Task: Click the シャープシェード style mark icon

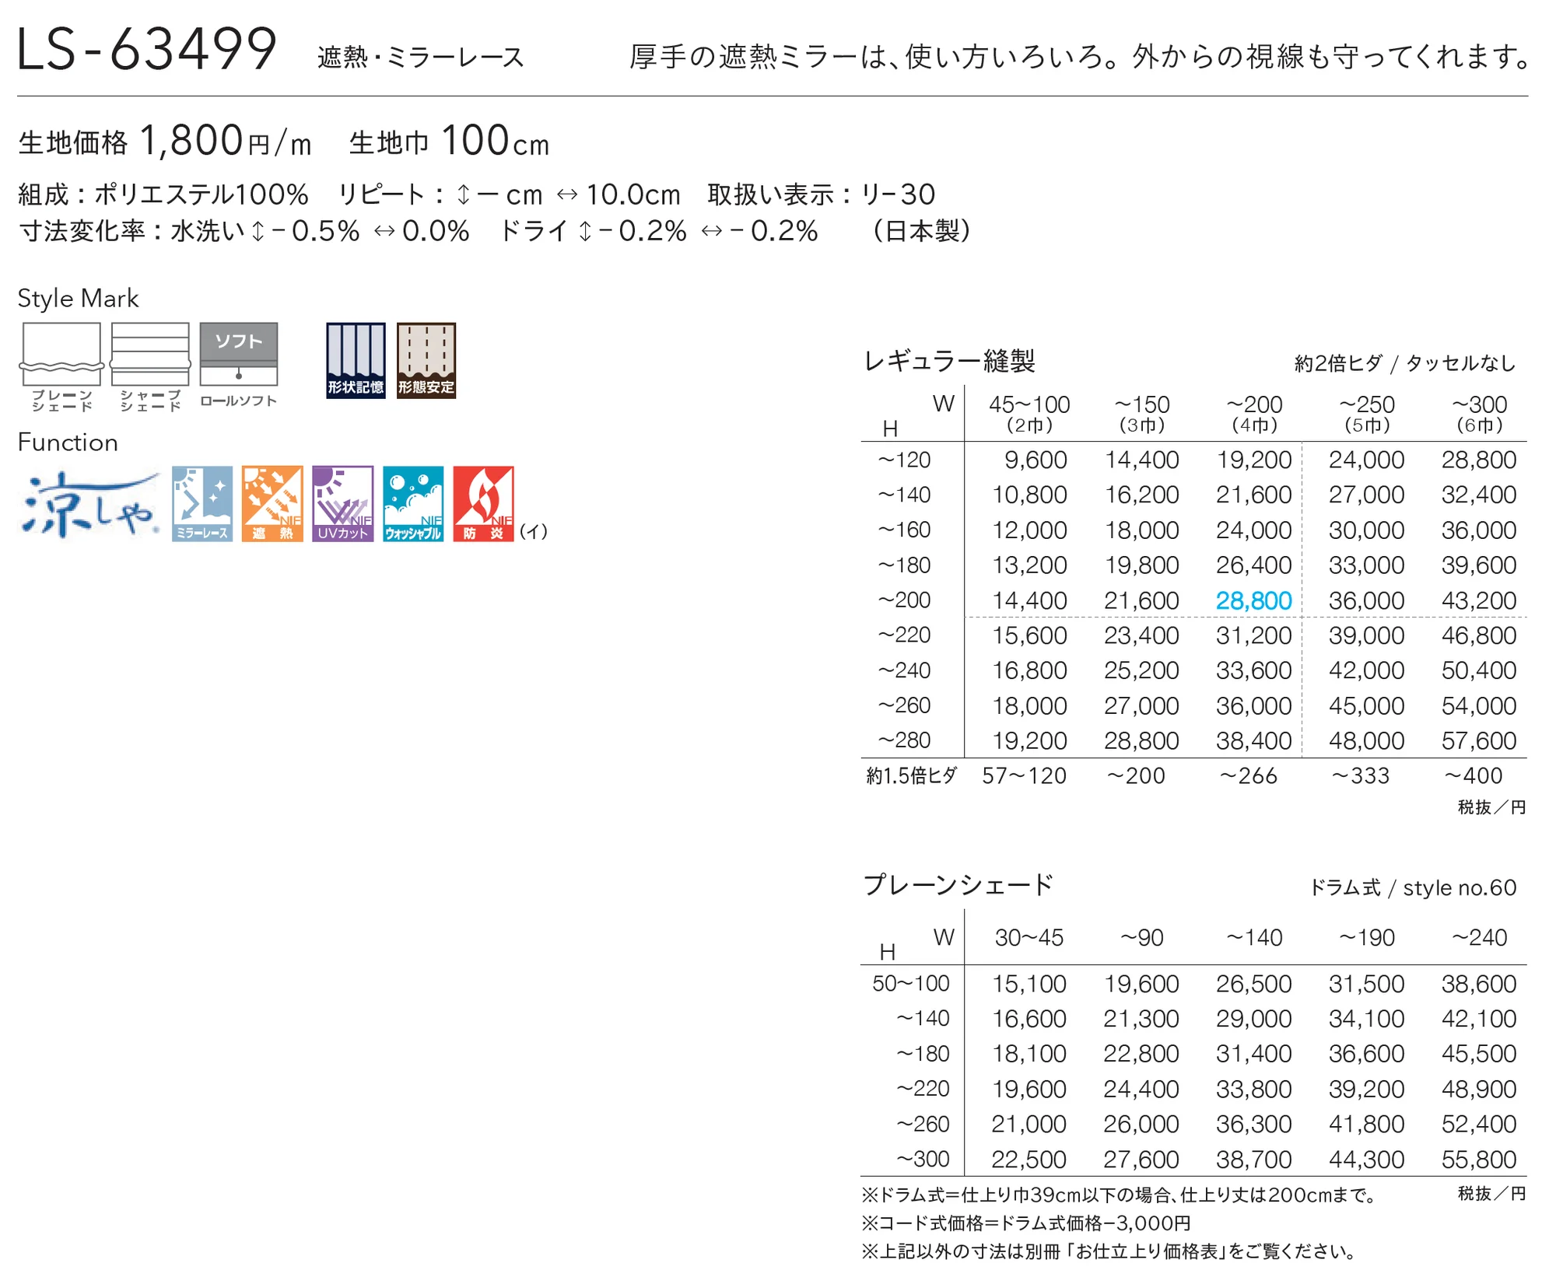Action: tap(150, 366)
